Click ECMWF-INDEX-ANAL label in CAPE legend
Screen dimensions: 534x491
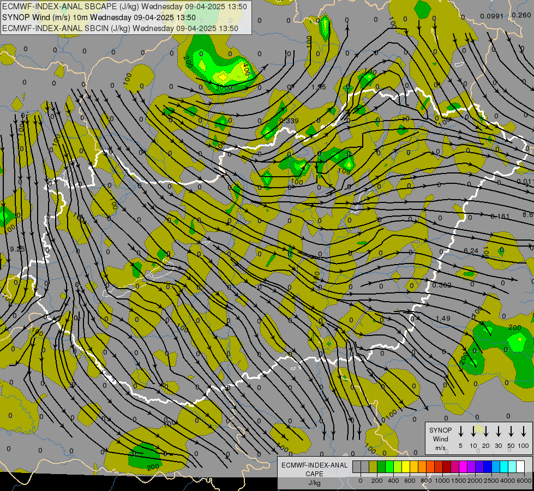[314, 465]
